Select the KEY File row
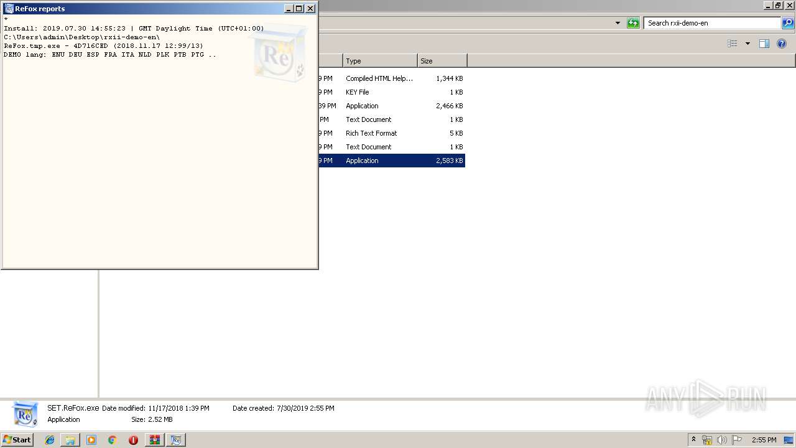The width and height of the screenshot is (796, 448). click(x=392, y=92)
